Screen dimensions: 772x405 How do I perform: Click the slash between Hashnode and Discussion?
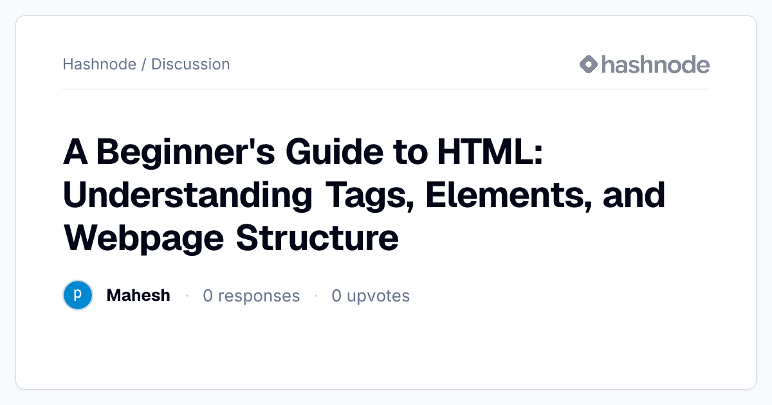tap(143, 64)
